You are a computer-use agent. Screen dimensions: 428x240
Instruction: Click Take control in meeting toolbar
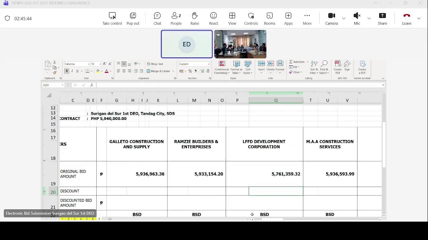click(x=112, y=19)
